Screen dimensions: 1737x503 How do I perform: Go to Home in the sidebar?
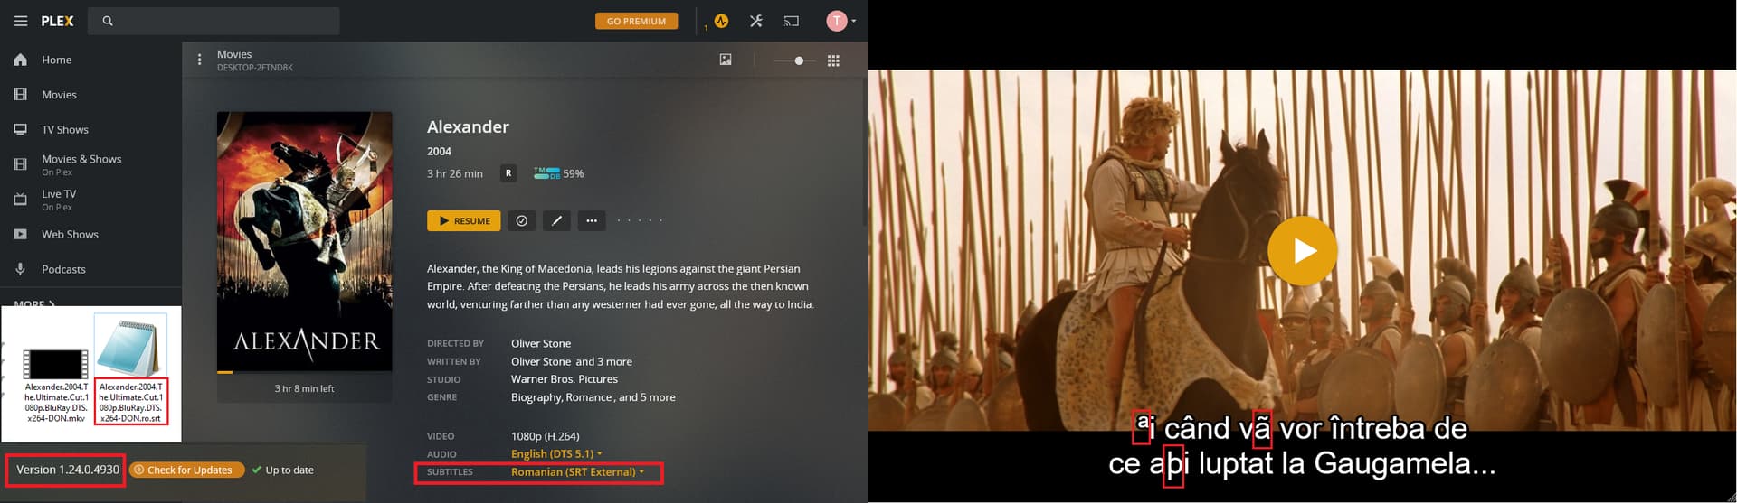click(56, 60)
